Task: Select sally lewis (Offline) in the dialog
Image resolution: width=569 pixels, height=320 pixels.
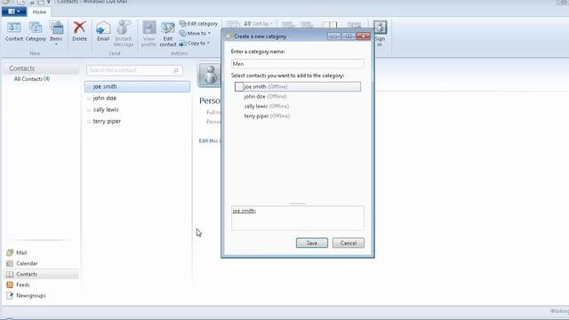Action: (x=267, y=107)
